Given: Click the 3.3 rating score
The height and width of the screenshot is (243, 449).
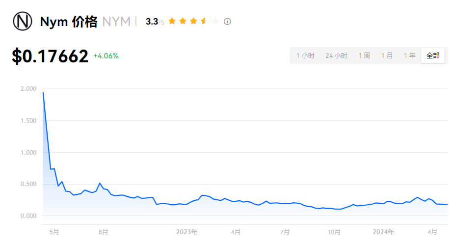Looking at the screenshot, I should coord(152,22).
